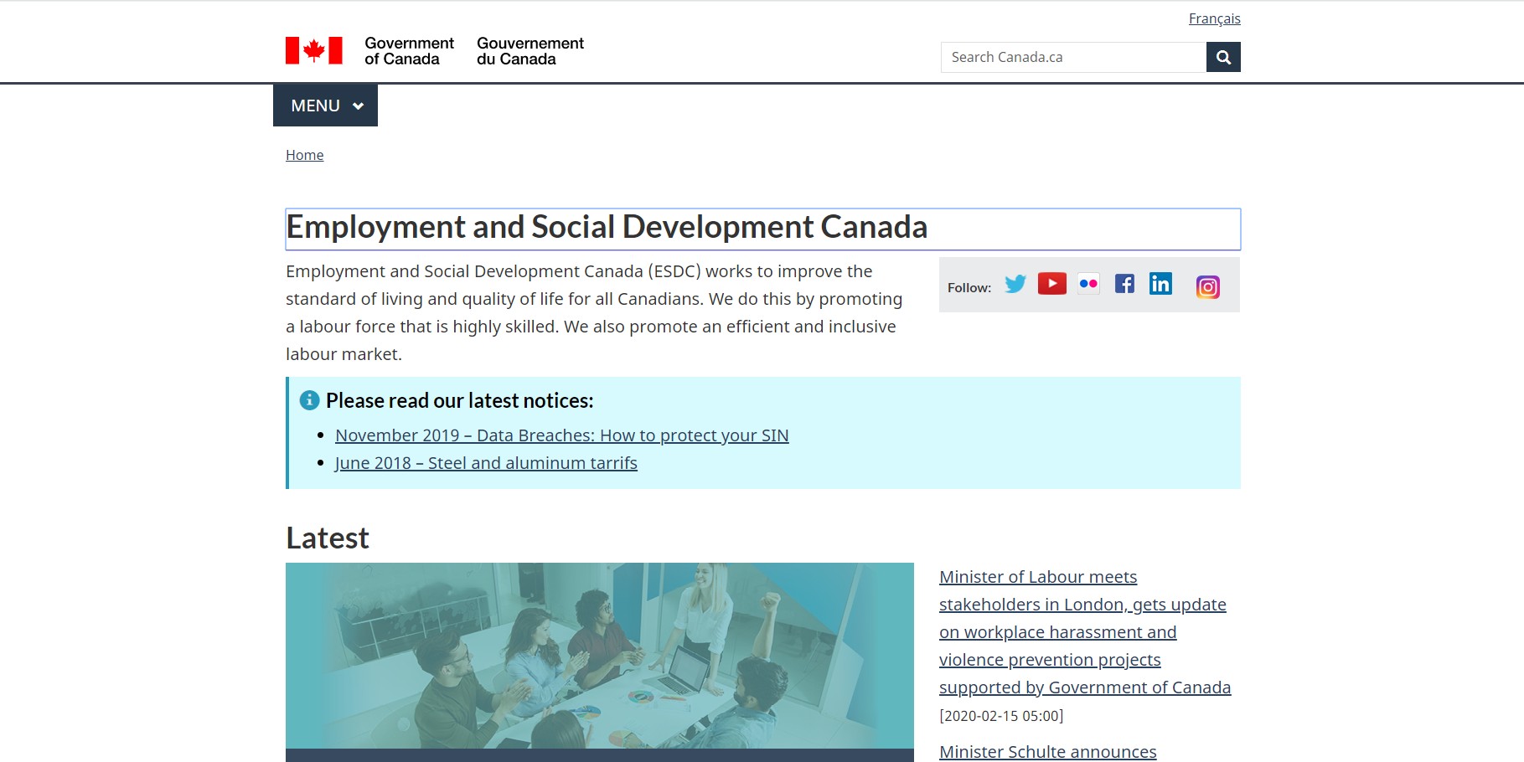Click the Latest section meeting photo
Screen dimensions: 1524x762
pos(600,656)
